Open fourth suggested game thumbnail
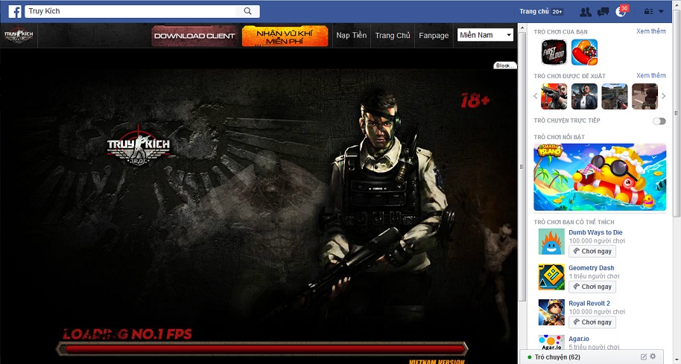 coord(644,96)
